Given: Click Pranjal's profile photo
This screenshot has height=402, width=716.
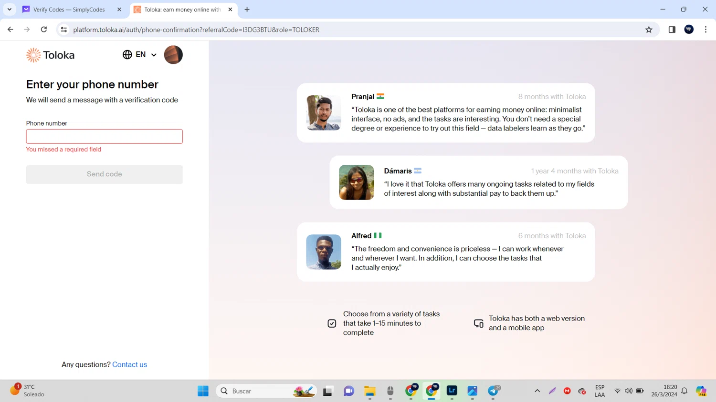Looking at the screenshot, I should tap(324, 113).
